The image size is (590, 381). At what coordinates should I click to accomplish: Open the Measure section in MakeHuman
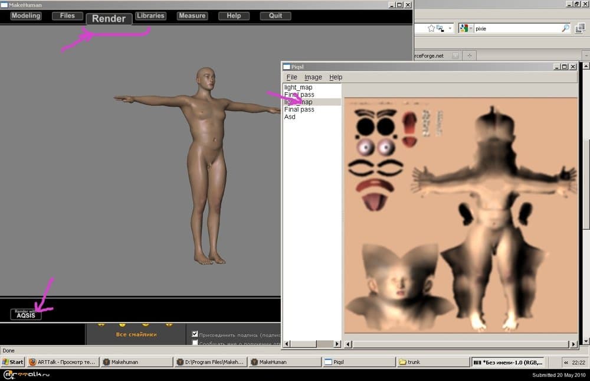click(192, 16)
